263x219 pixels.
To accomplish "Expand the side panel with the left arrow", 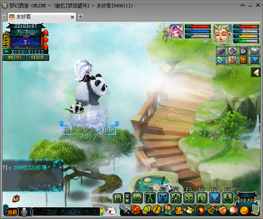I will pos(256,73).
